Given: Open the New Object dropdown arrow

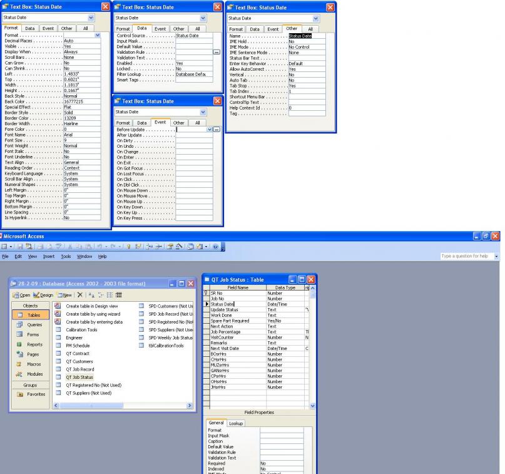Looking at the screenshot, I should pyautogui.click(x=206, y=247).
